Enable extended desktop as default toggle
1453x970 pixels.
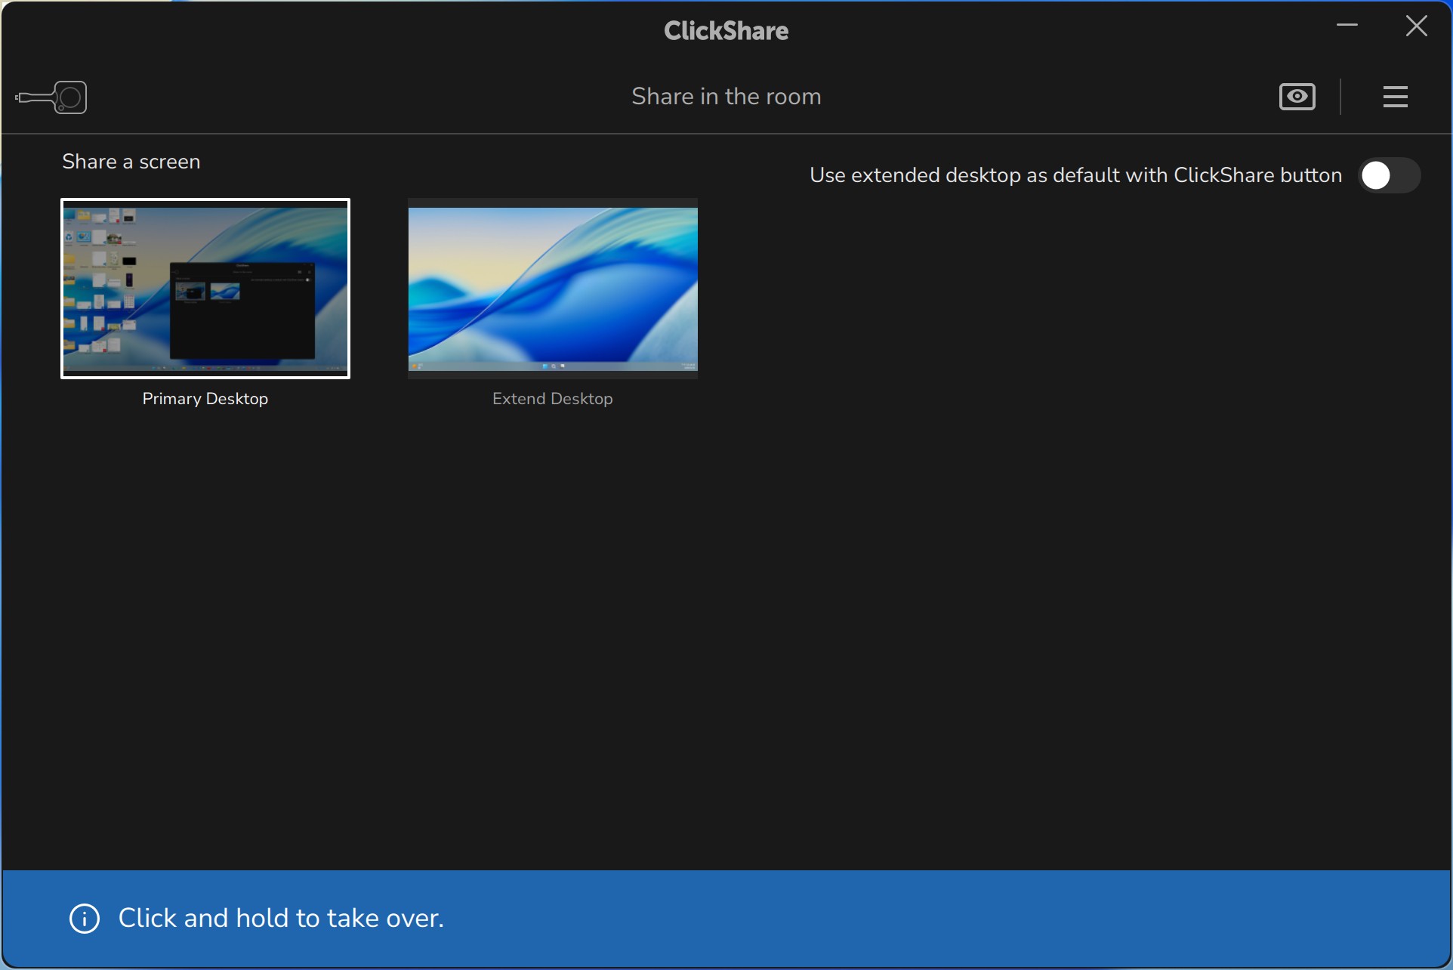tap(1389, 175)
